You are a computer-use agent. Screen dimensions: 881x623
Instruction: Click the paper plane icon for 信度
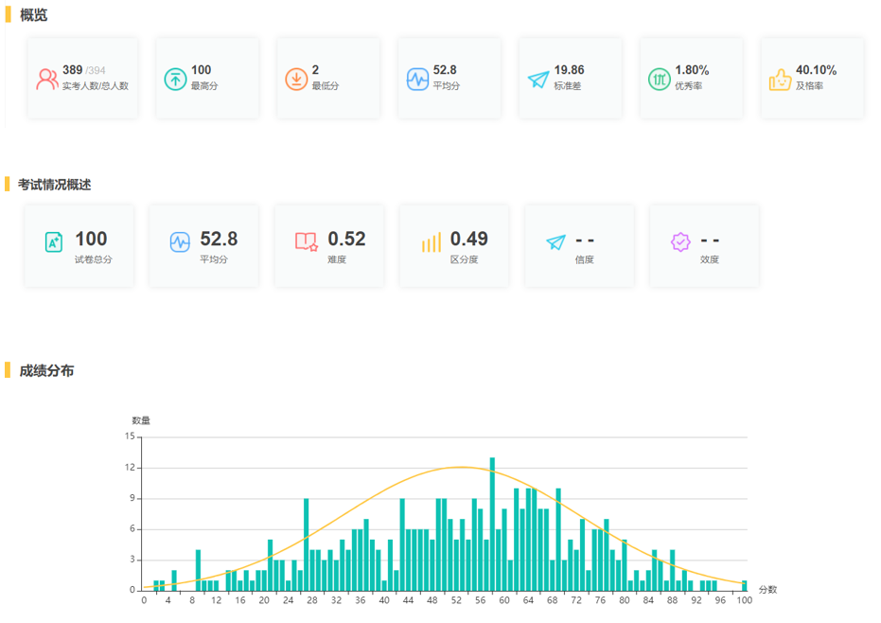[x=555, y=242]
